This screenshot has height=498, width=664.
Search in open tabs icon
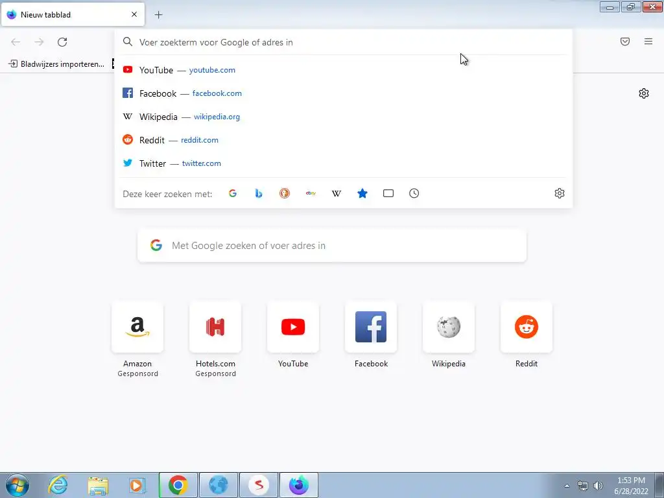(x=388, y=193)
